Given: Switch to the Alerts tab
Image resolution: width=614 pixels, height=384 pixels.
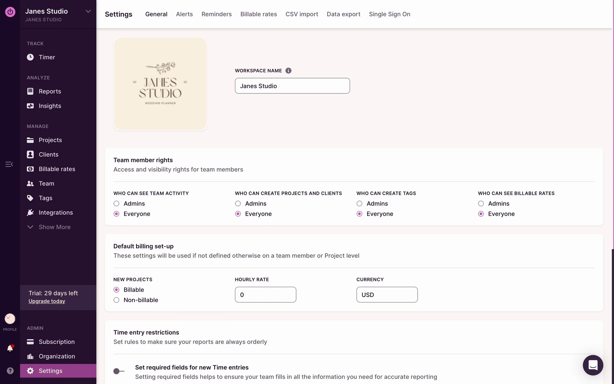Looking at the screenshot, I should (184, 14).
